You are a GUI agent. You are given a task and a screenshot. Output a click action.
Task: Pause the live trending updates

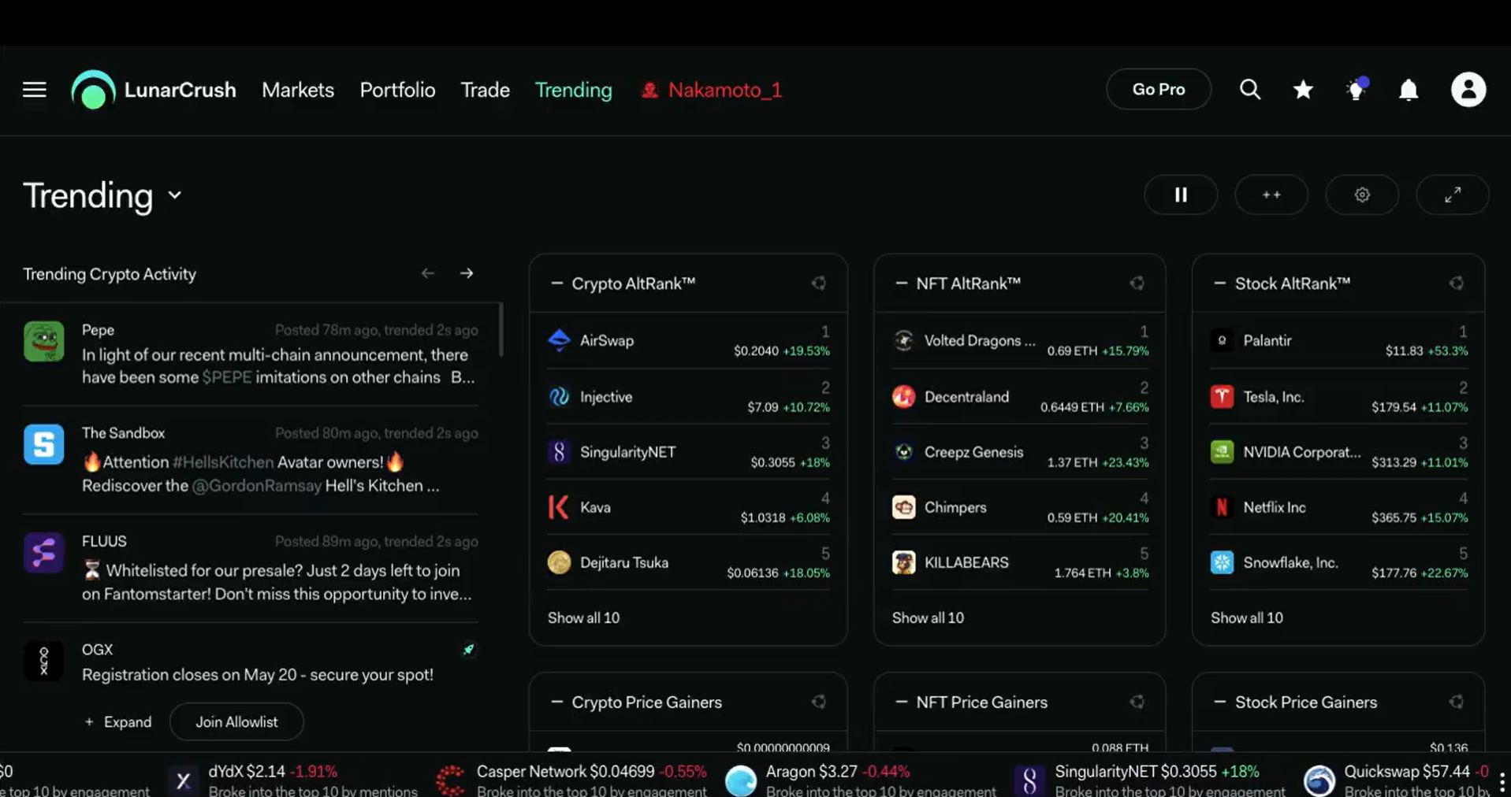(1180, 195)
